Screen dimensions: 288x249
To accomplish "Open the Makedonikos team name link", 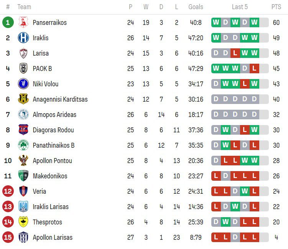I will click(50, 176).
